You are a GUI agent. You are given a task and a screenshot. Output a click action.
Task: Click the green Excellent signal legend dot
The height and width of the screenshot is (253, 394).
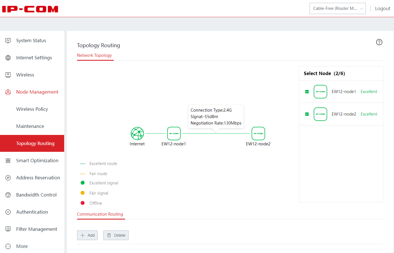[x=82, y=183]
